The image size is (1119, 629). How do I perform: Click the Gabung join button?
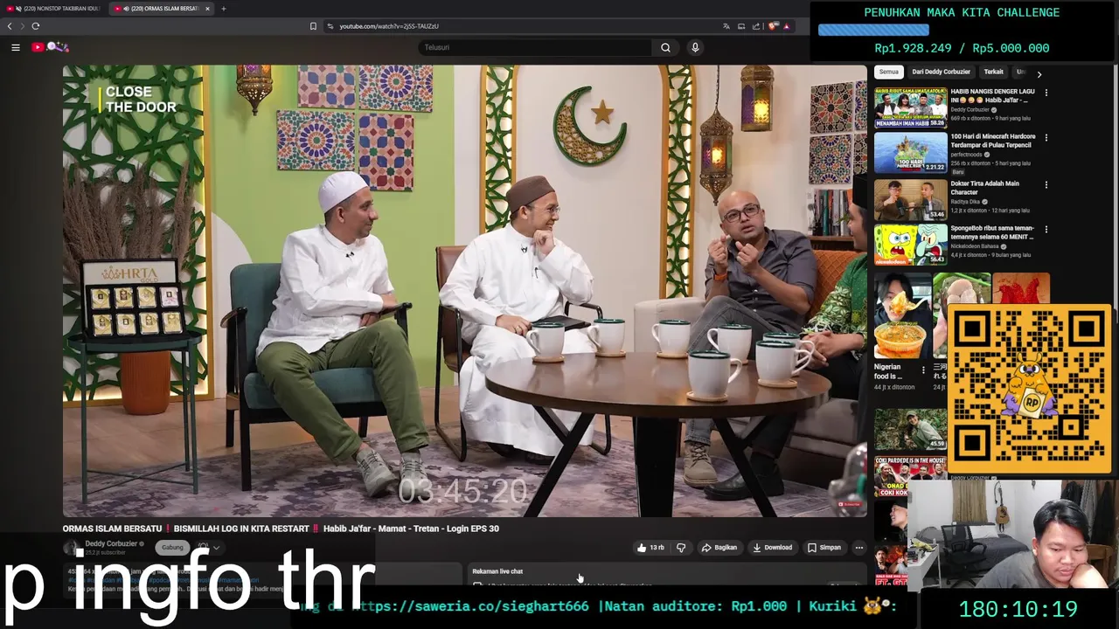pos(172,548)
